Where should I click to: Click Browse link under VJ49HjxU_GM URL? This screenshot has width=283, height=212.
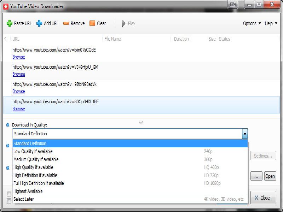tap(19, 74)
